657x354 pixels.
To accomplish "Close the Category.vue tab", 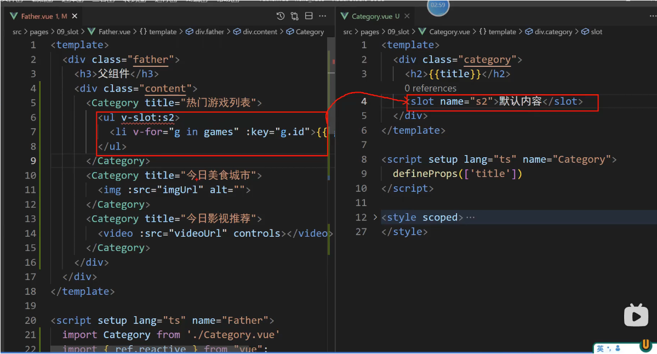I will [x=407, y=16].
